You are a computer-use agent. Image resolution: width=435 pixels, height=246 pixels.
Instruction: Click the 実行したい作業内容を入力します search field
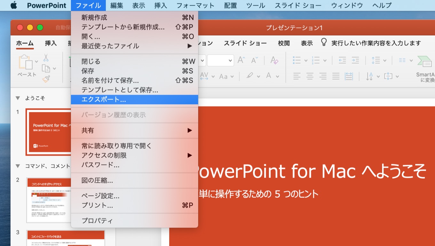[376, 43]
